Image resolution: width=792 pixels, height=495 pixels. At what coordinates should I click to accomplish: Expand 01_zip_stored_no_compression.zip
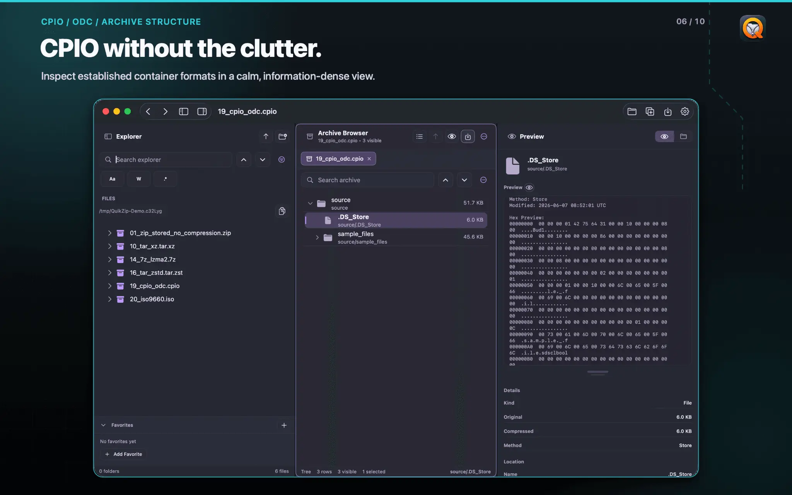[x=109, y=233]
